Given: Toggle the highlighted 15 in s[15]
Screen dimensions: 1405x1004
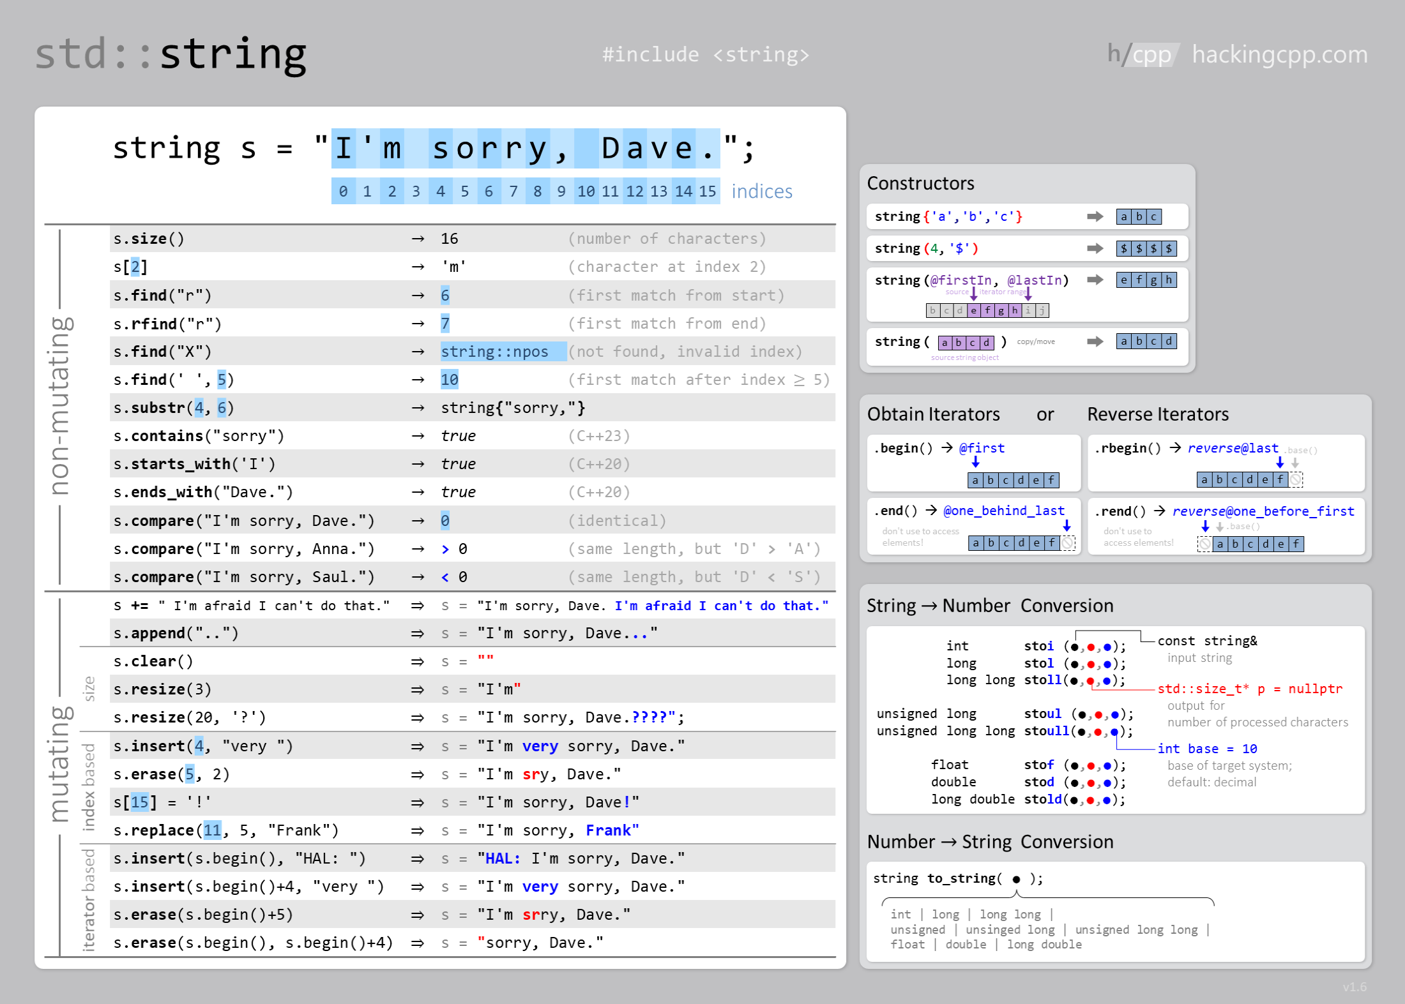Looking at the screenshot, I should tap(140, 802).
